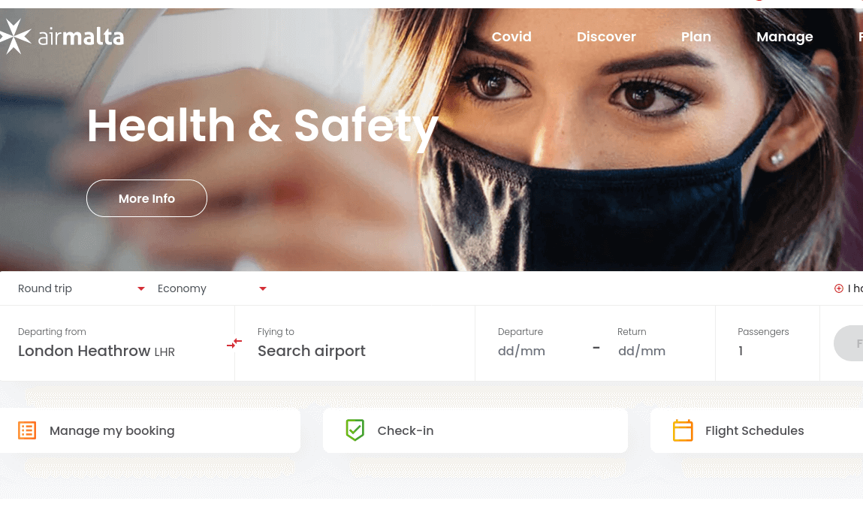Open the Discover menu
863x513 pixels.
point(606,37)
